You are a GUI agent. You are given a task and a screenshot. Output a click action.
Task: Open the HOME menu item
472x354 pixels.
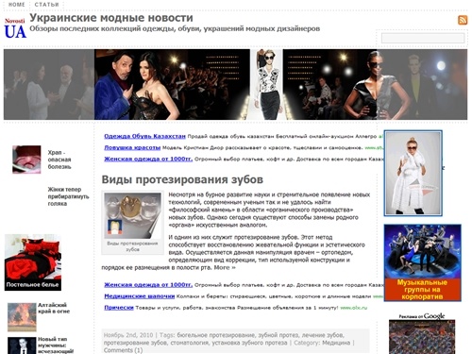(x=16, y=5)
